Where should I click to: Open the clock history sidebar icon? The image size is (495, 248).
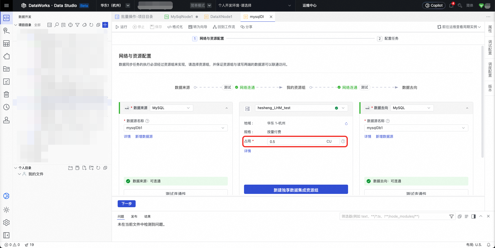[x=6, y=107]
